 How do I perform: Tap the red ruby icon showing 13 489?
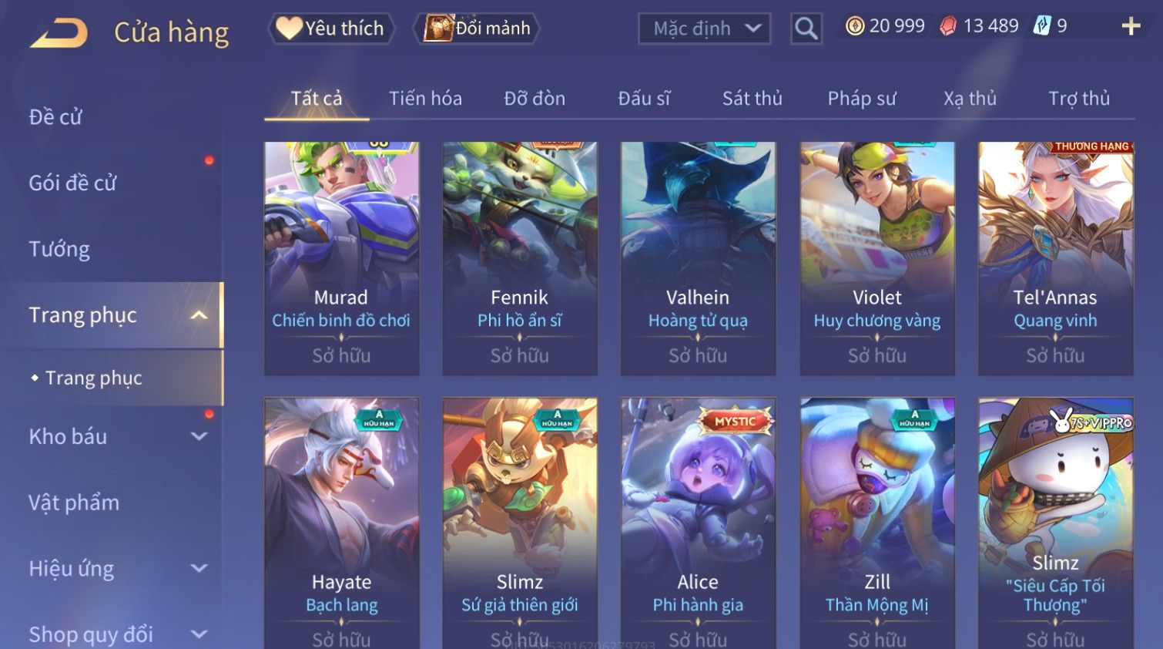coord(948,26)
